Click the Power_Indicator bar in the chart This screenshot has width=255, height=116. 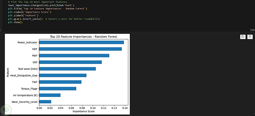pos(82,42)
